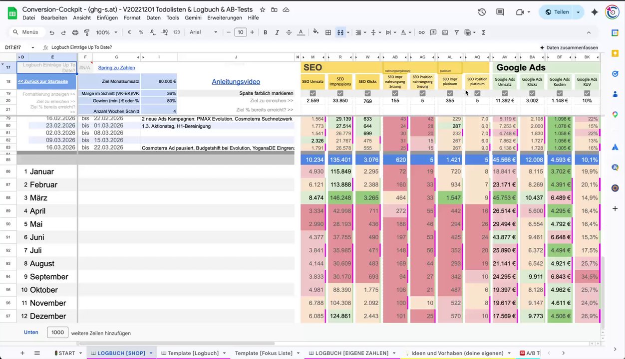The image size is (625, 359).
Task: Show all sheets list
Action: [x=37, y=353]
